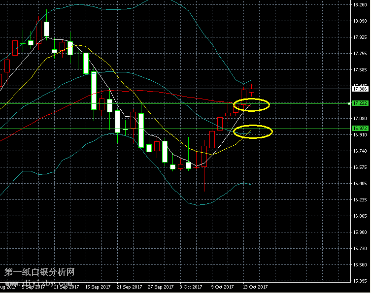
Task: Click the 18.260 label on price axis
Action: coord(359,5)
